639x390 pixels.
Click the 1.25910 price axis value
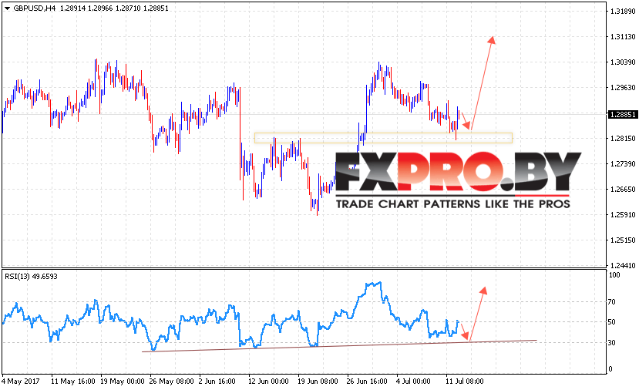tap(623, 215)
